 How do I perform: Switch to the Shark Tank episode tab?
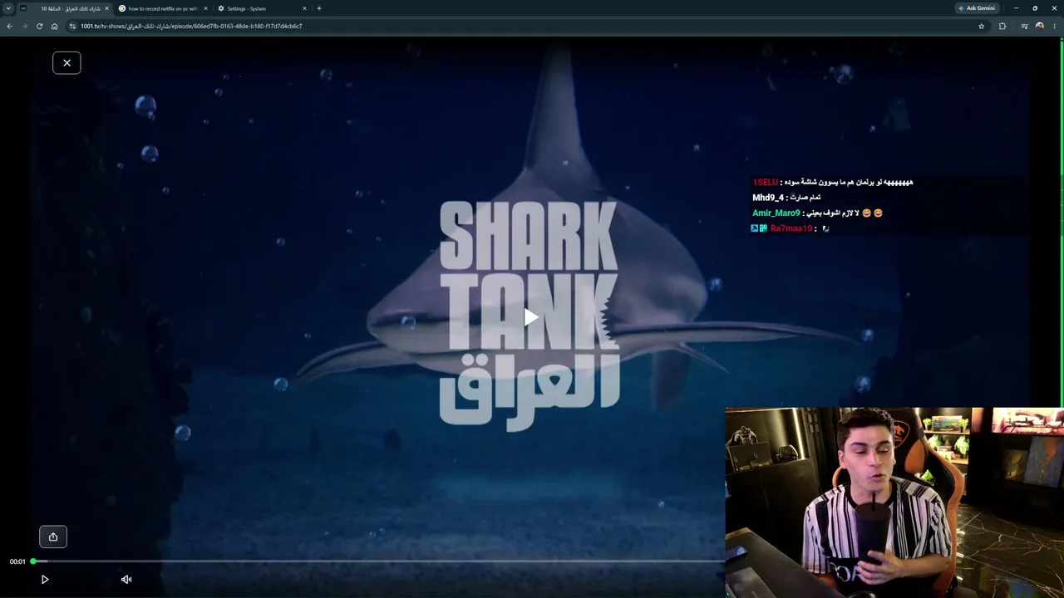pos(64,8)
